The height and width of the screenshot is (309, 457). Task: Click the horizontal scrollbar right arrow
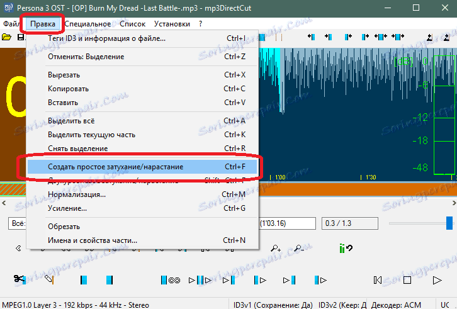tap(454, 203)
